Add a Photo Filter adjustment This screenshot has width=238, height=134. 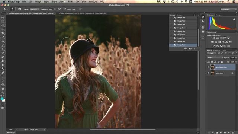pos(223,42)
